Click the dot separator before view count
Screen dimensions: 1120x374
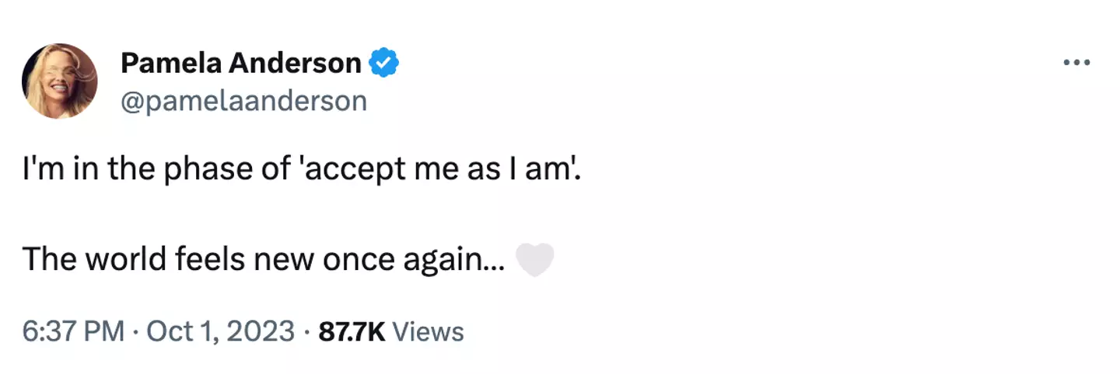pyautogui.click(x=307, y=332)
